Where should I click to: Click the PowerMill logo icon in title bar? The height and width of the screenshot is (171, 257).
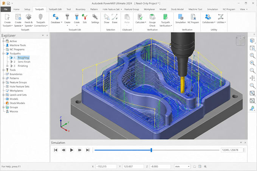3,3
